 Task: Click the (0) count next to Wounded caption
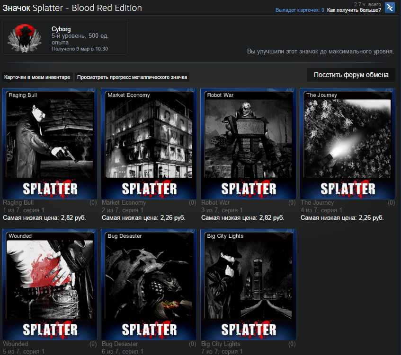pos(93,344)
